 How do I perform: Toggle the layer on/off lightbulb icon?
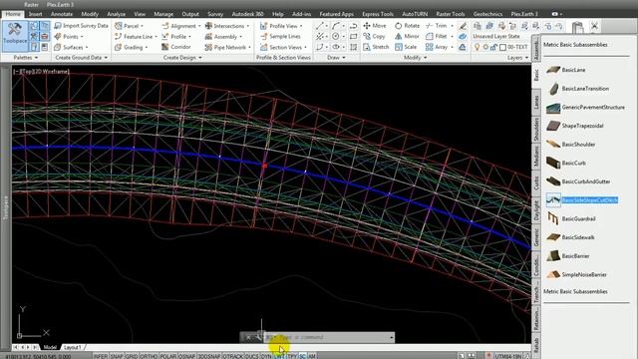click(x=478, y=47)
